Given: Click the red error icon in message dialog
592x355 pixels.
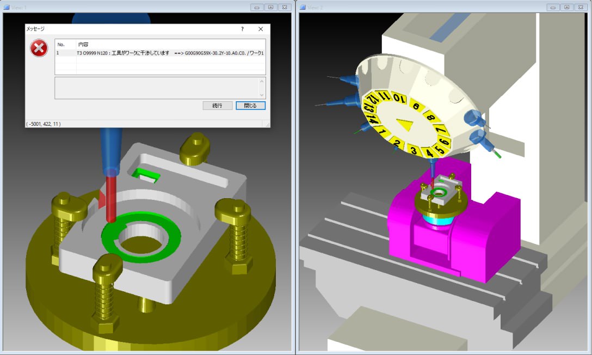Looking at the screenshot, I should 39,49.
